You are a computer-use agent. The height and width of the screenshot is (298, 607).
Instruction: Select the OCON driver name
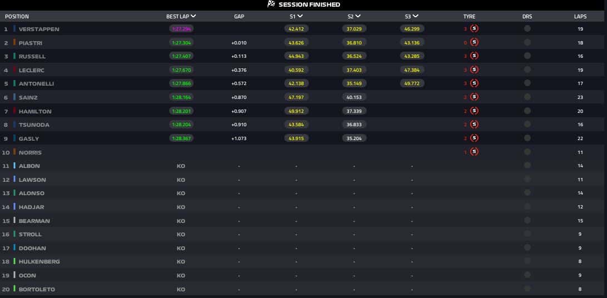click(x=27, y=276)
